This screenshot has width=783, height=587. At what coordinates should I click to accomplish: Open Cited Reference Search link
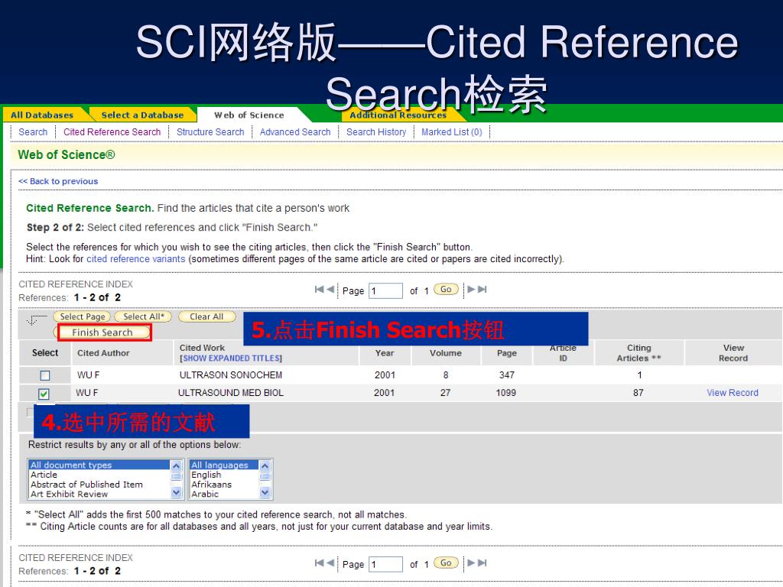[112, 131]
